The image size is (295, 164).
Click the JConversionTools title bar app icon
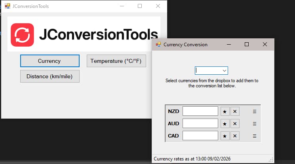pos(8,6)
